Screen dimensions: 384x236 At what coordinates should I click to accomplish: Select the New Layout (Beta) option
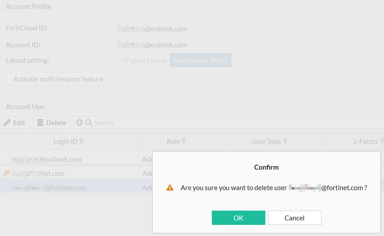[x=201, y=61]
